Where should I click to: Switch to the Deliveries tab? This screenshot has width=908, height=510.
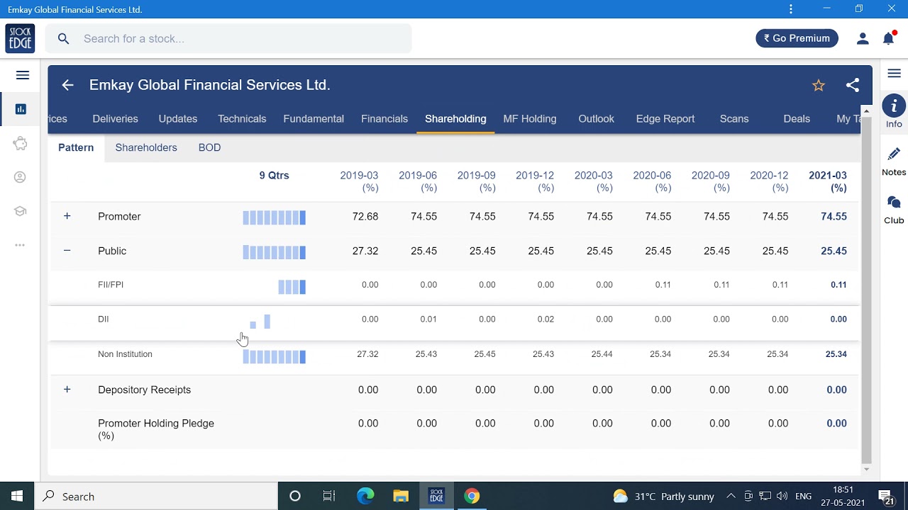click(x=115, y=119)
